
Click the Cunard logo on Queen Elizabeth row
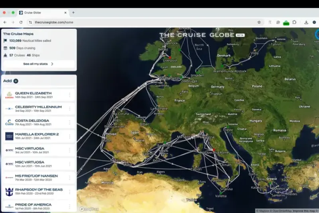point(9,95)
